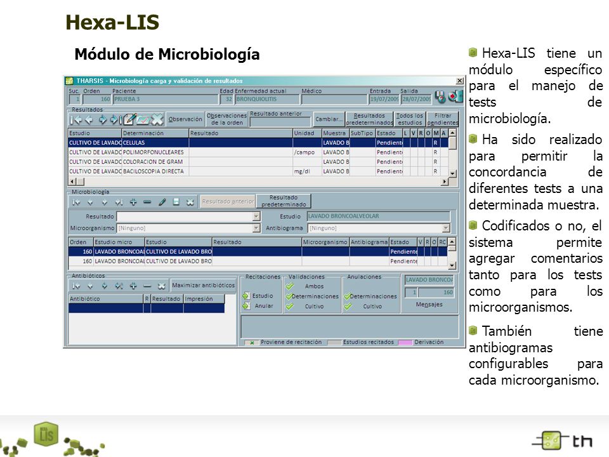Viewport: 609px width, 457px height.
Task: Click Observaciones de la orden button
Action: [x=227, y=119]
